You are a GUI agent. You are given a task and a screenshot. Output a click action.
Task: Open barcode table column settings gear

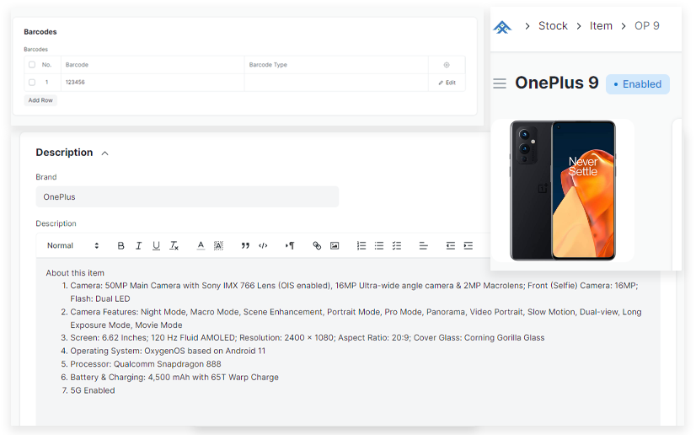tap(447, 65)
